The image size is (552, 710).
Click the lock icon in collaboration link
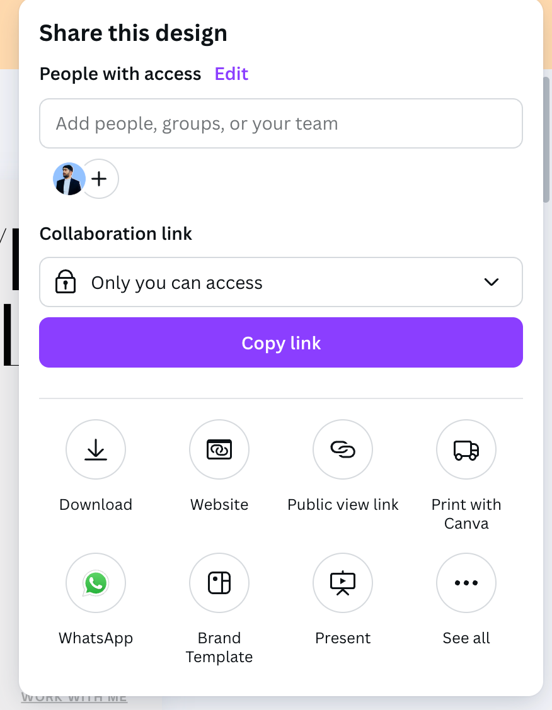[x=66, y=281]
